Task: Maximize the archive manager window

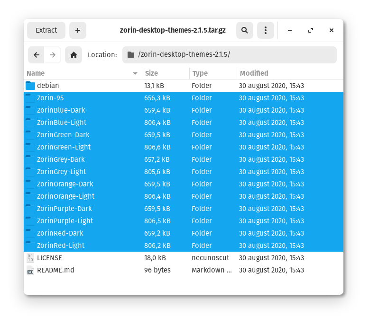Action: pos(311,30)
